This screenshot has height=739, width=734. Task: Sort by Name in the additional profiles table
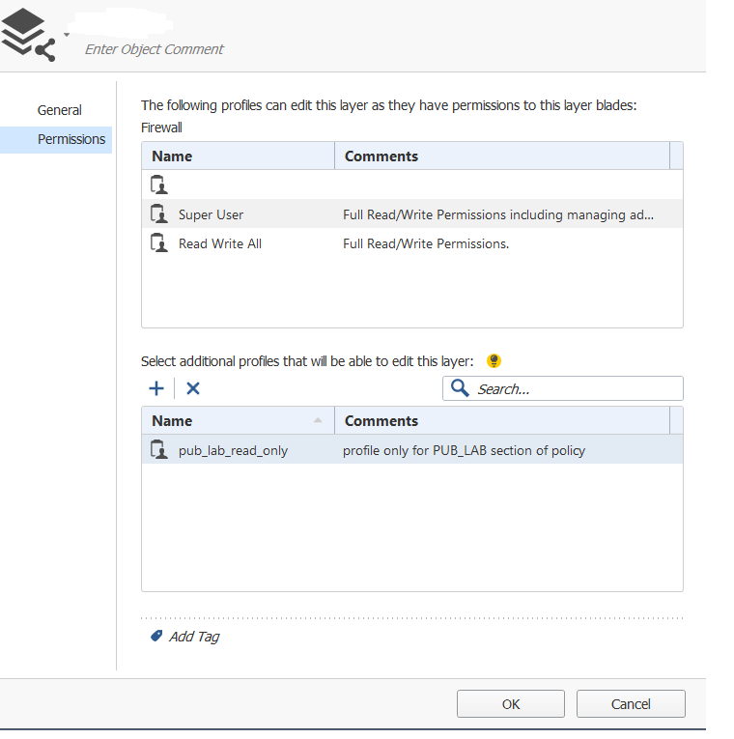tap(238, 420)
